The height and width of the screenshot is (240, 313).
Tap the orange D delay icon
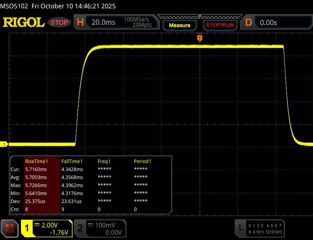point(248,22)
